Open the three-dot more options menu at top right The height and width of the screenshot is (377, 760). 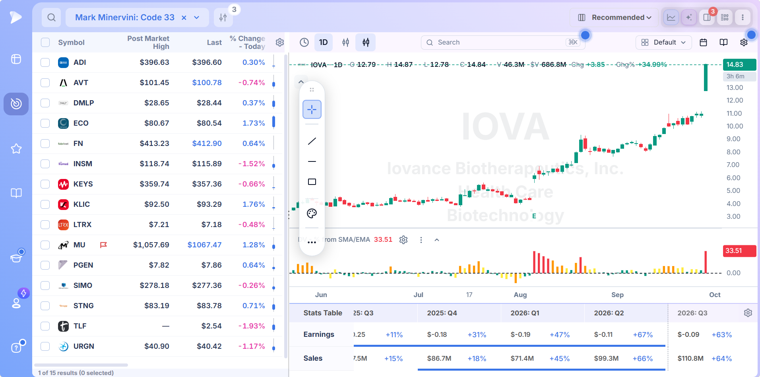[x=743, y=17]
